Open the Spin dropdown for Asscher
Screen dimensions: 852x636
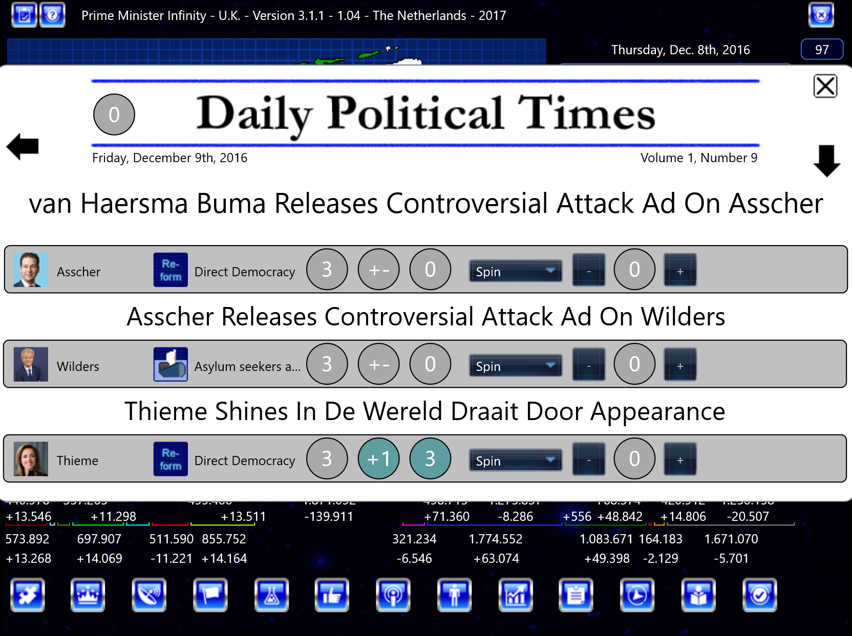tap(515, 271)
